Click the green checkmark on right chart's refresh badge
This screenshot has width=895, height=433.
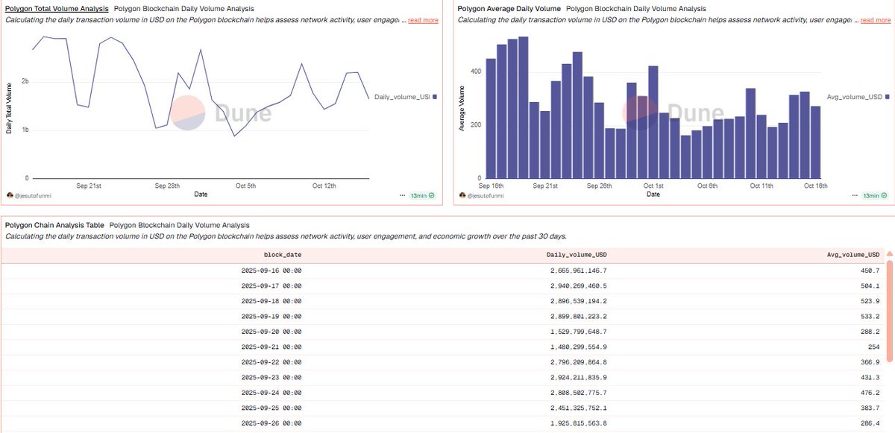(885, 195)
